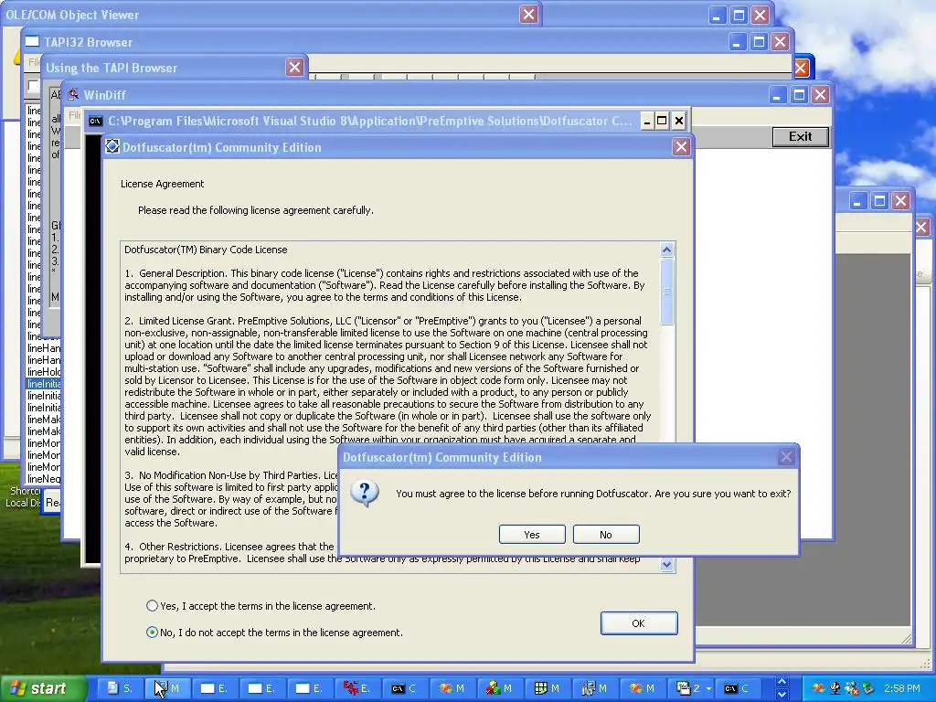The image size is (936, 702).
Task: Select lineNeg entry in TAPI32 Browser list
Action: click(44, 479)
